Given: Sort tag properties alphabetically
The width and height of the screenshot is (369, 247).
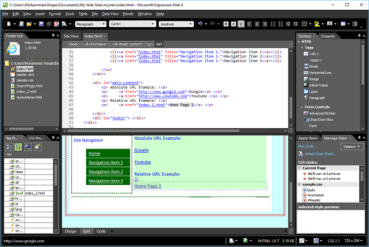Looking at the screenshot, I should point(17,147).
